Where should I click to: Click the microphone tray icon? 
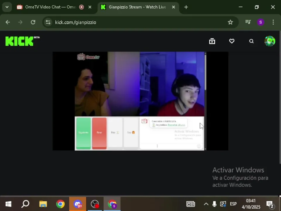coord(214,204)
